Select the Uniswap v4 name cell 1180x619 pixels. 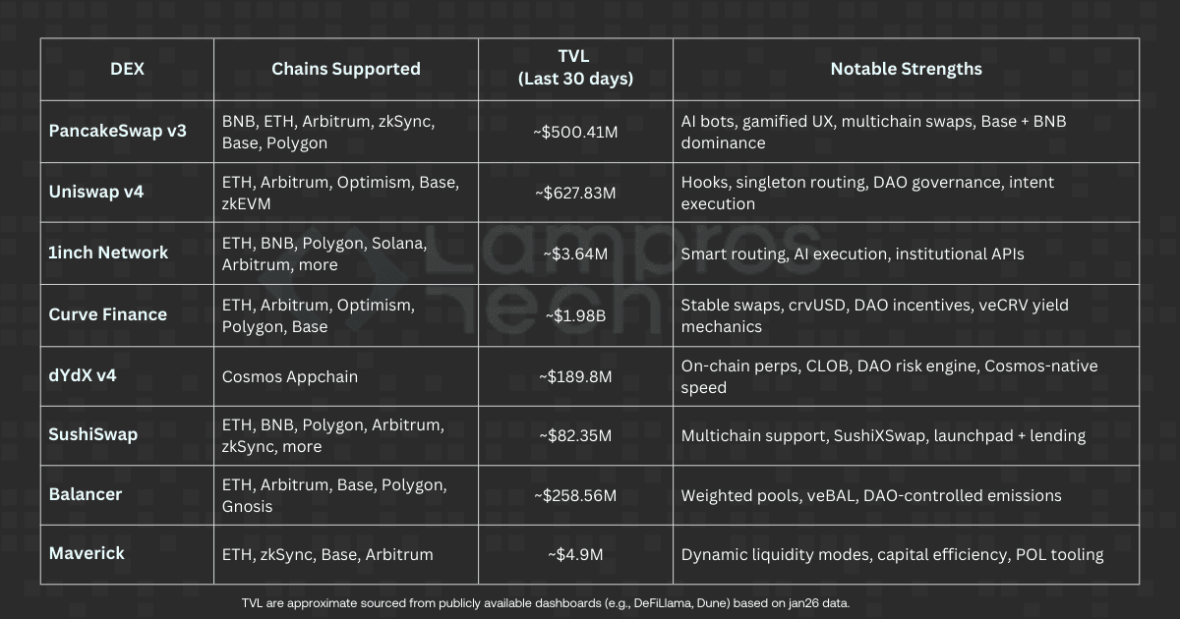[x=95, y=193]
